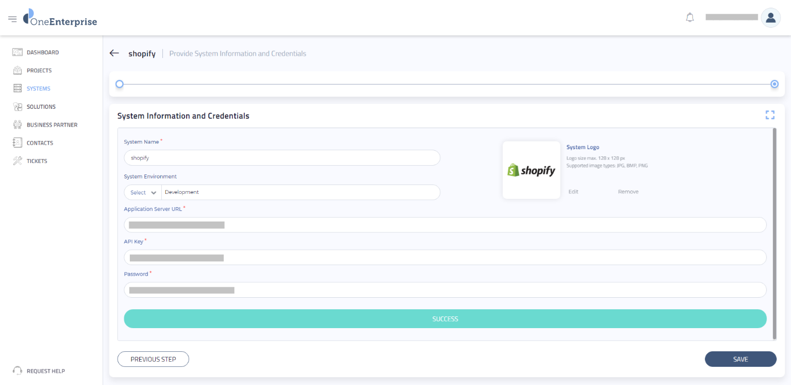Click the back arrow next to shopify
This screenshot has width=791, height=385.
(x=114, y=53)
